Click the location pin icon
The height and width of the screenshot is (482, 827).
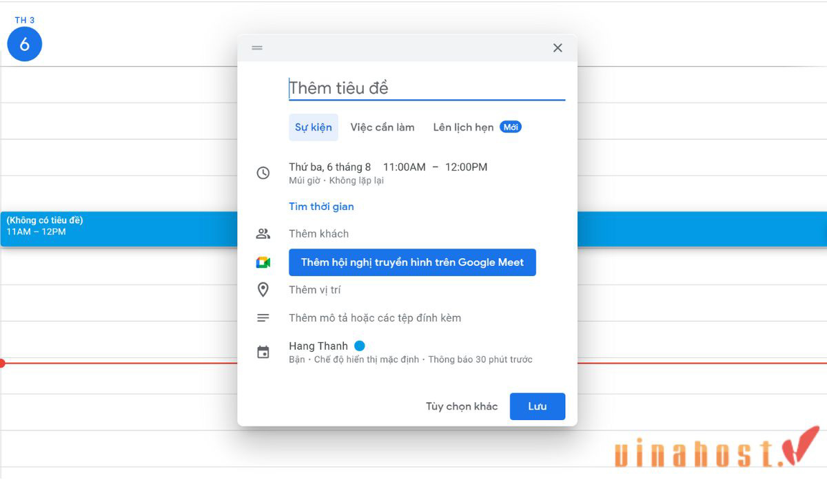click(263, 290)
